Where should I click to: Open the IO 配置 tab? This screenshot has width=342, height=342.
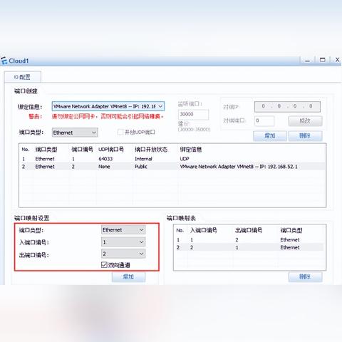coord(22,77)
